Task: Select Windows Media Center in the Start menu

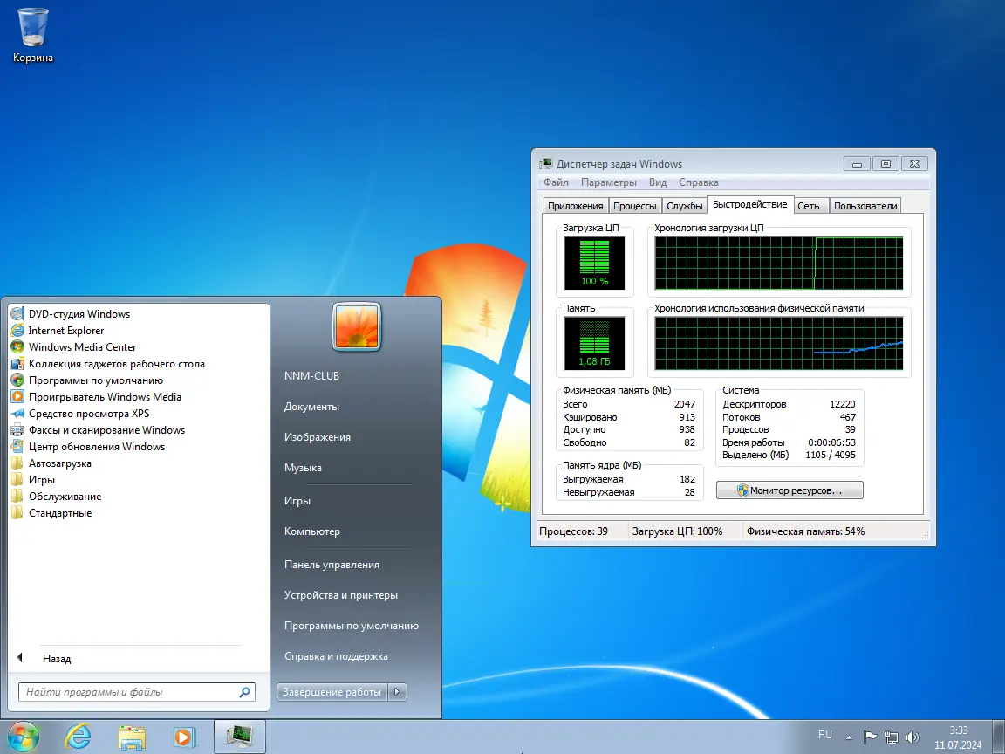Action: pos(82,346)
